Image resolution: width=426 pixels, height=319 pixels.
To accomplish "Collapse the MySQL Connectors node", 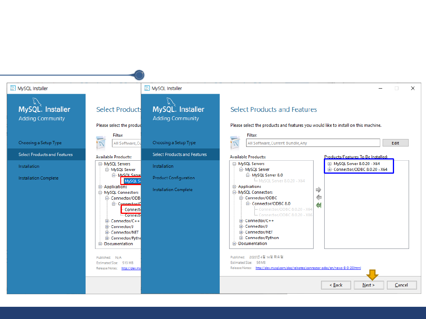I will [235, 193].
